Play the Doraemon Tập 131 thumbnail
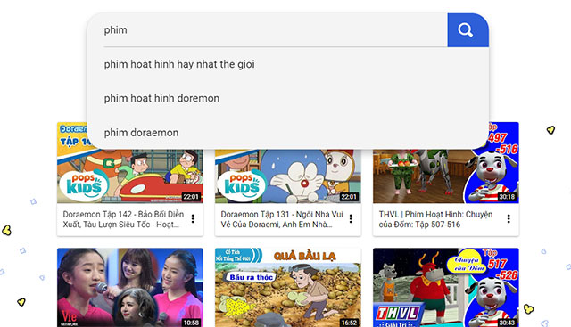 pyautogui.click(x=287, y=176)
